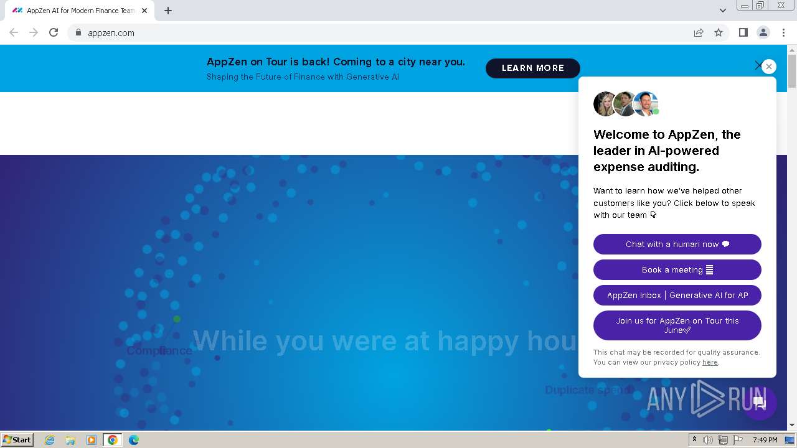This screenshot has height=448, width=797.
Task: Open the Windows Start menu
Action: 17,440
